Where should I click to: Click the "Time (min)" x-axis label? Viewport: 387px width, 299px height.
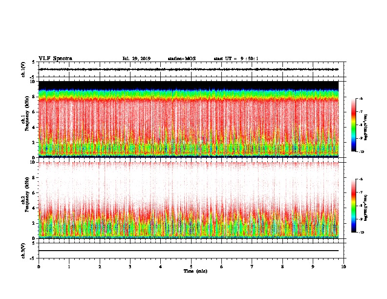(195, 271)
